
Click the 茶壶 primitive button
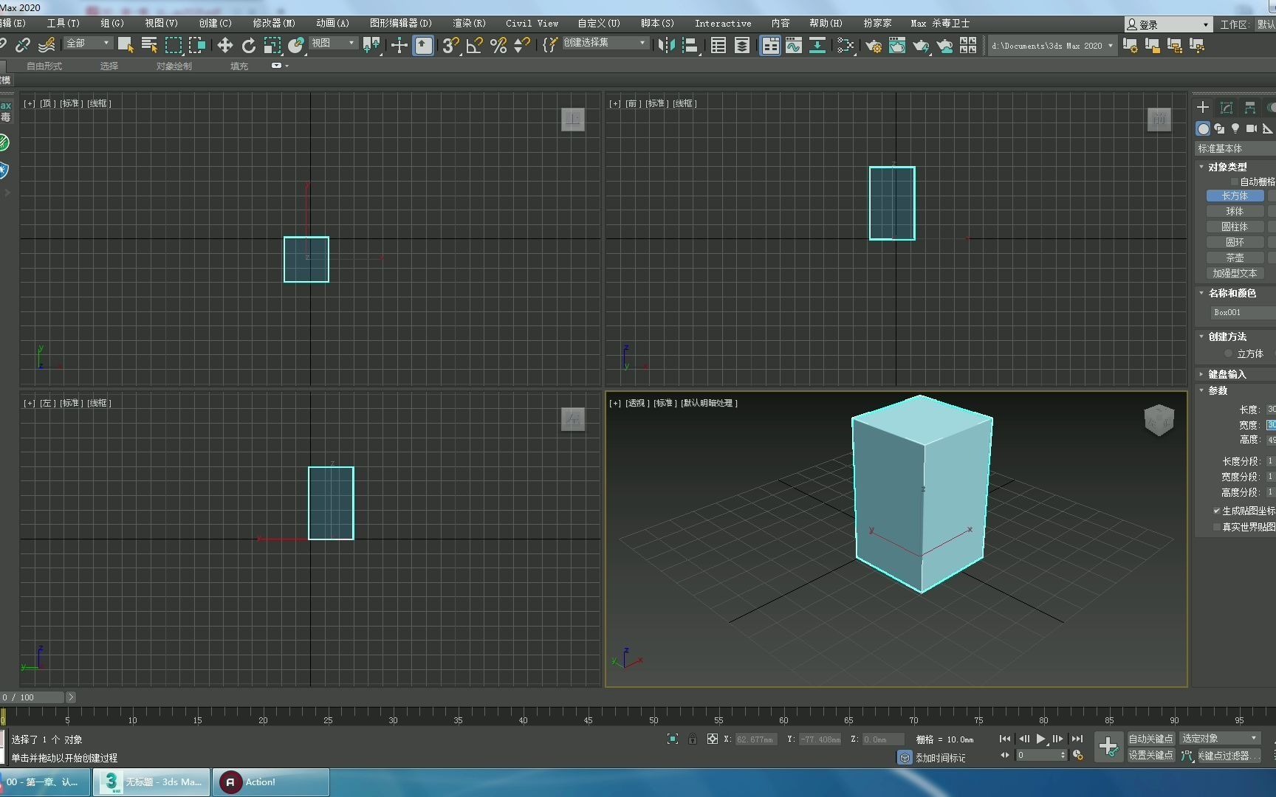(1235, 258)
